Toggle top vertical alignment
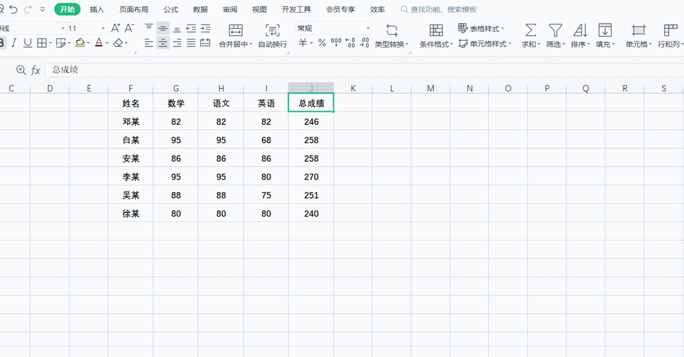The width and height of the screenshot is (684, 357). point(149,28)
